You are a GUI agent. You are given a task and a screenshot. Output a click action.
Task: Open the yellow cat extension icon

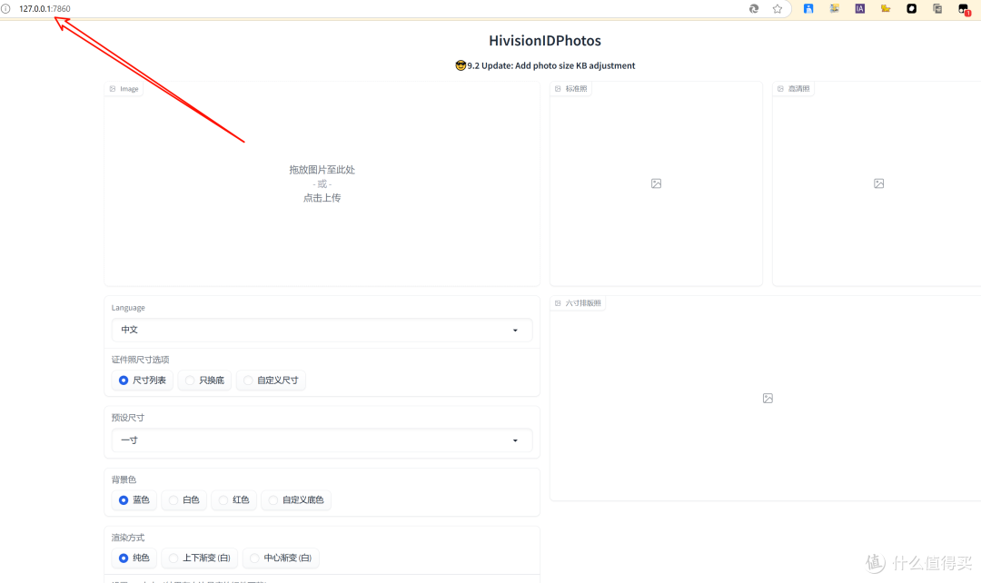pos(886,9)
